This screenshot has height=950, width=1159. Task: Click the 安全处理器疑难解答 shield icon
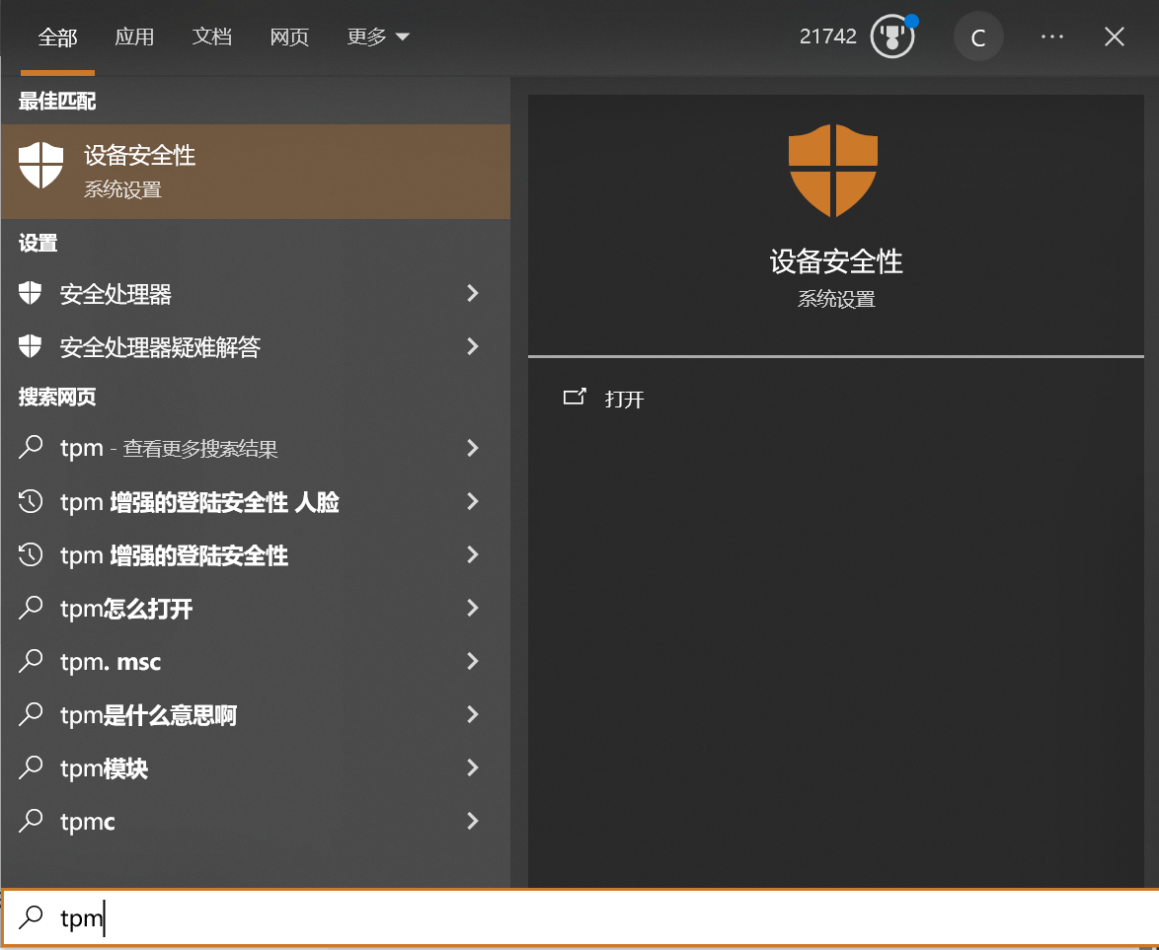tap(31, 347)
